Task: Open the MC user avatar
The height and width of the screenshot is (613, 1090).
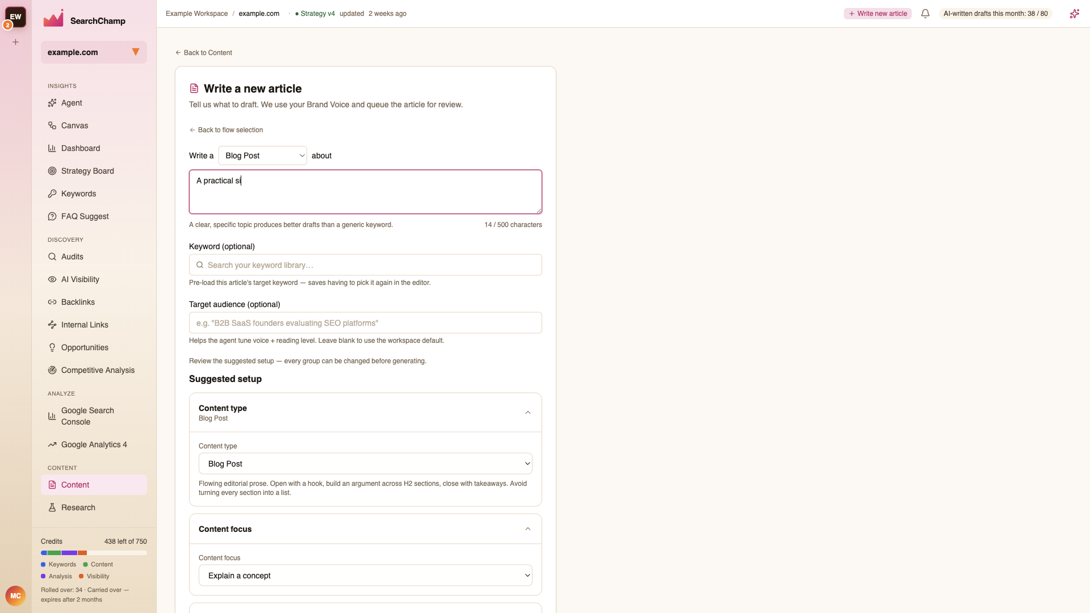Action: coord(15,596)
